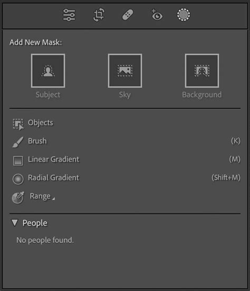Collapse the People section triangle
250x291 pixels.
click(14, 223)
